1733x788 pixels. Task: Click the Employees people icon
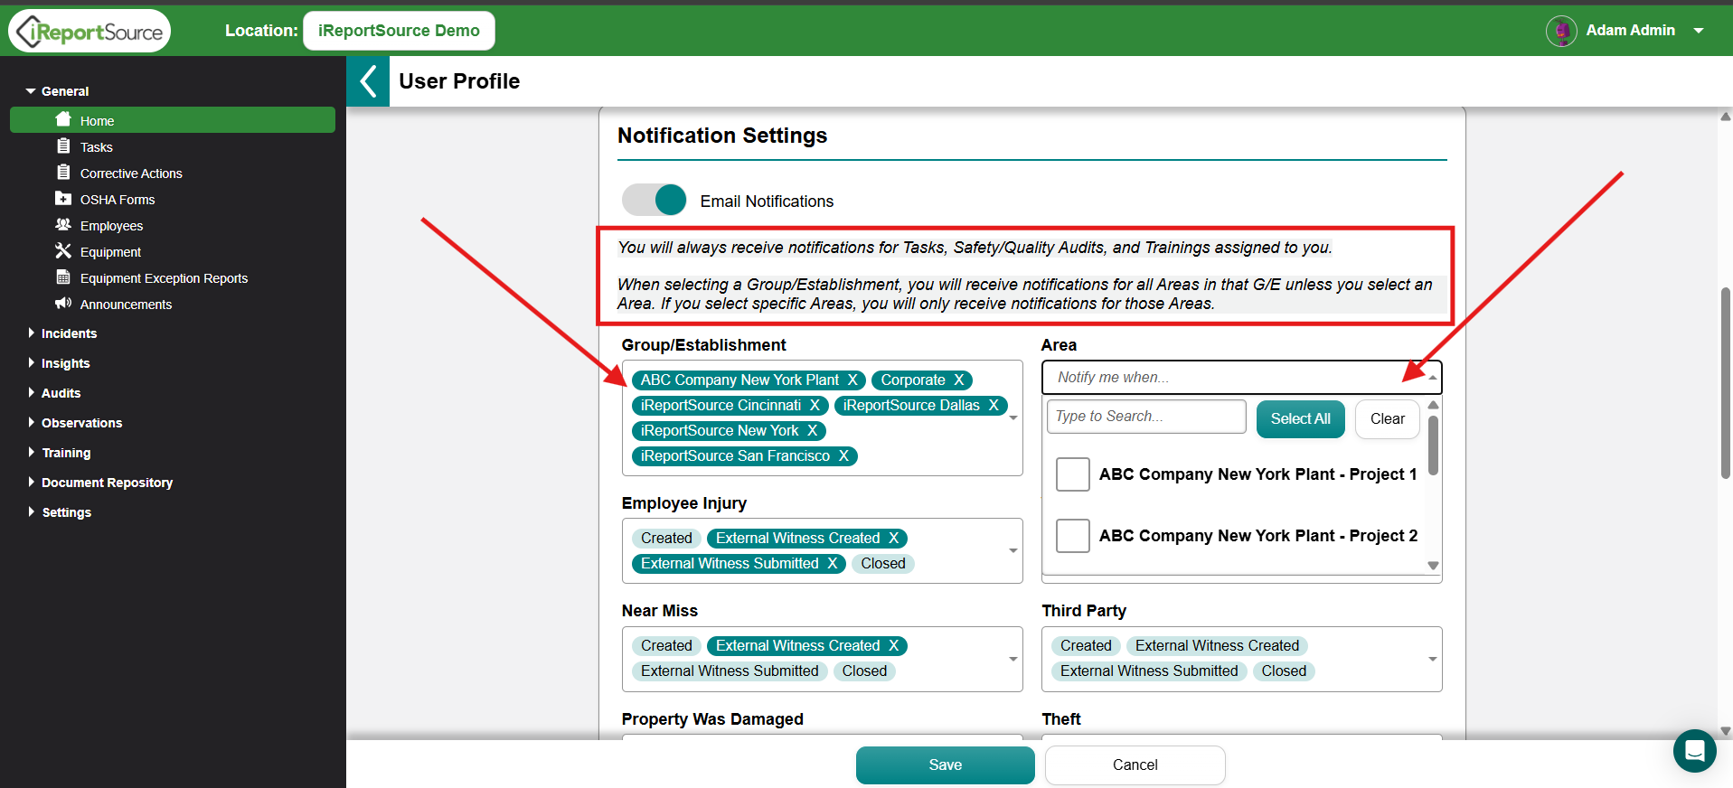pos(63,225)
